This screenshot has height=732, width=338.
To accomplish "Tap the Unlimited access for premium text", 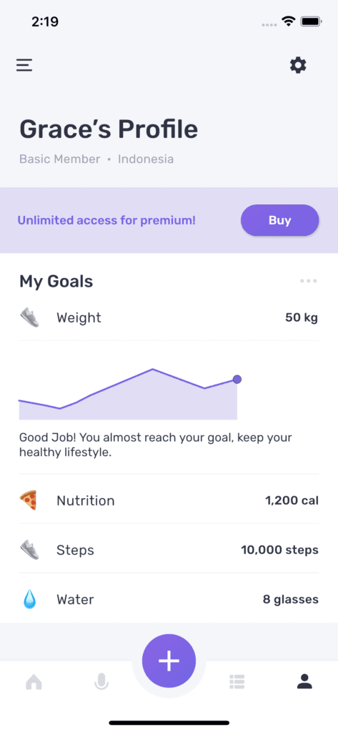I will click(x=106, y=220).
